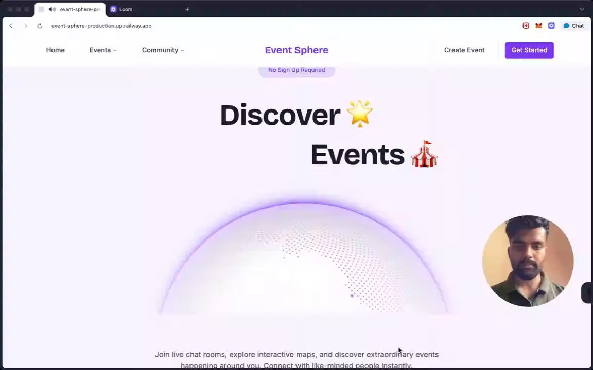Click the Get Started button
This screenshot has width=593, height=370.
click(529, 50)
